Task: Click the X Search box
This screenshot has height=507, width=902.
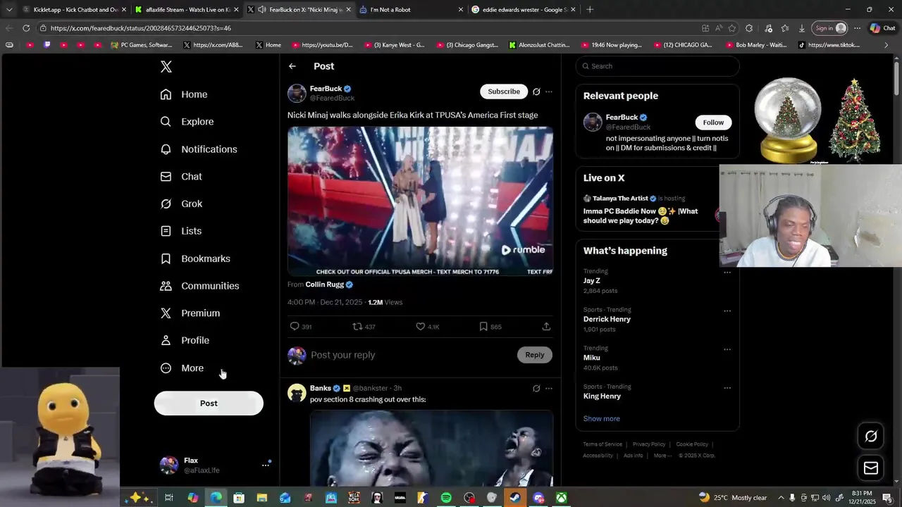Action: pos(657,66)
